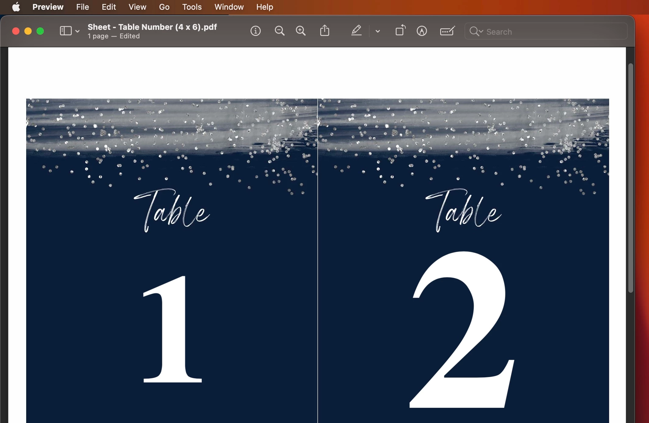Image resolution: width=649 pixels, height=423 pixels.
Task: Click the document title Sheet - Table Number
Action: [152, 27]
